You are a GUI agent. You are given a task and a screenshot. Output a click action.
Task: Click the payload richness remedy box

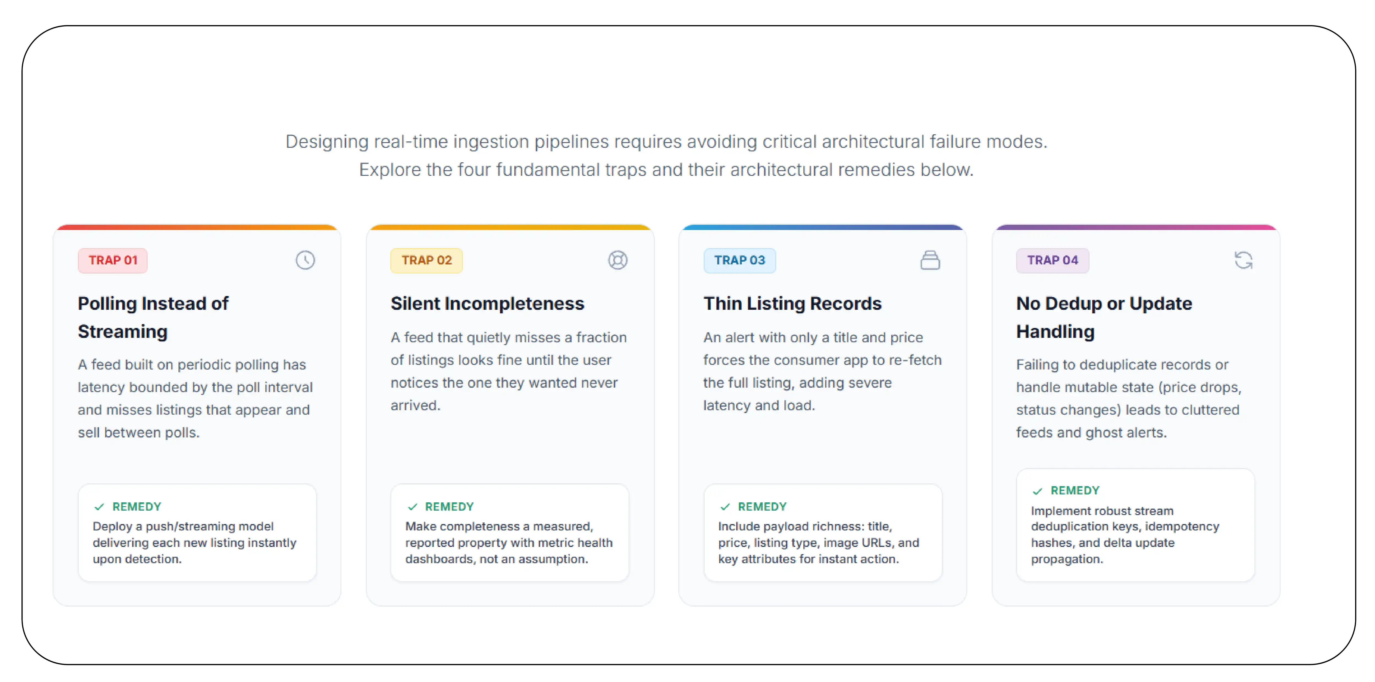(822, 533)
